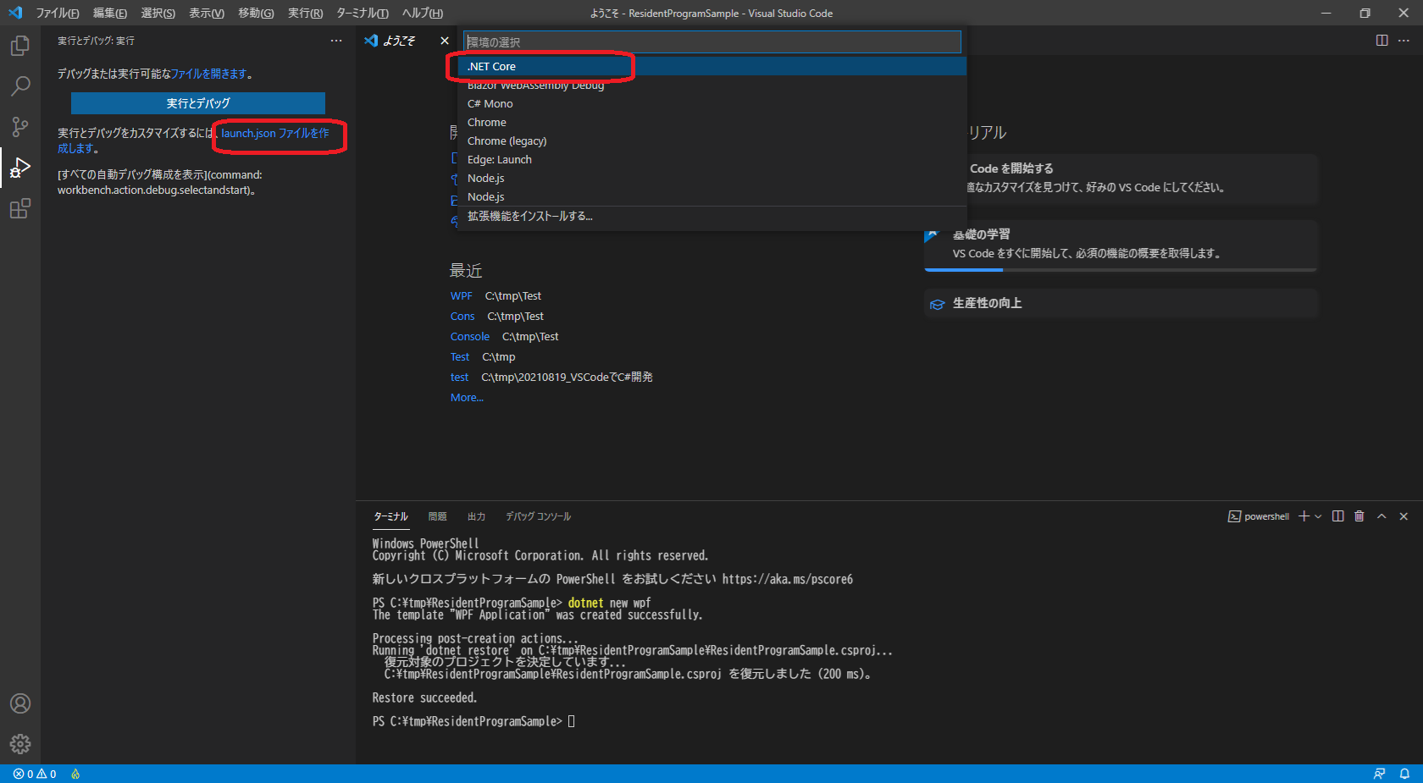Viewport: 1423px width, 783px height.
Task: Open the 表示(V) menu
Action: click(x=207, y=13)
